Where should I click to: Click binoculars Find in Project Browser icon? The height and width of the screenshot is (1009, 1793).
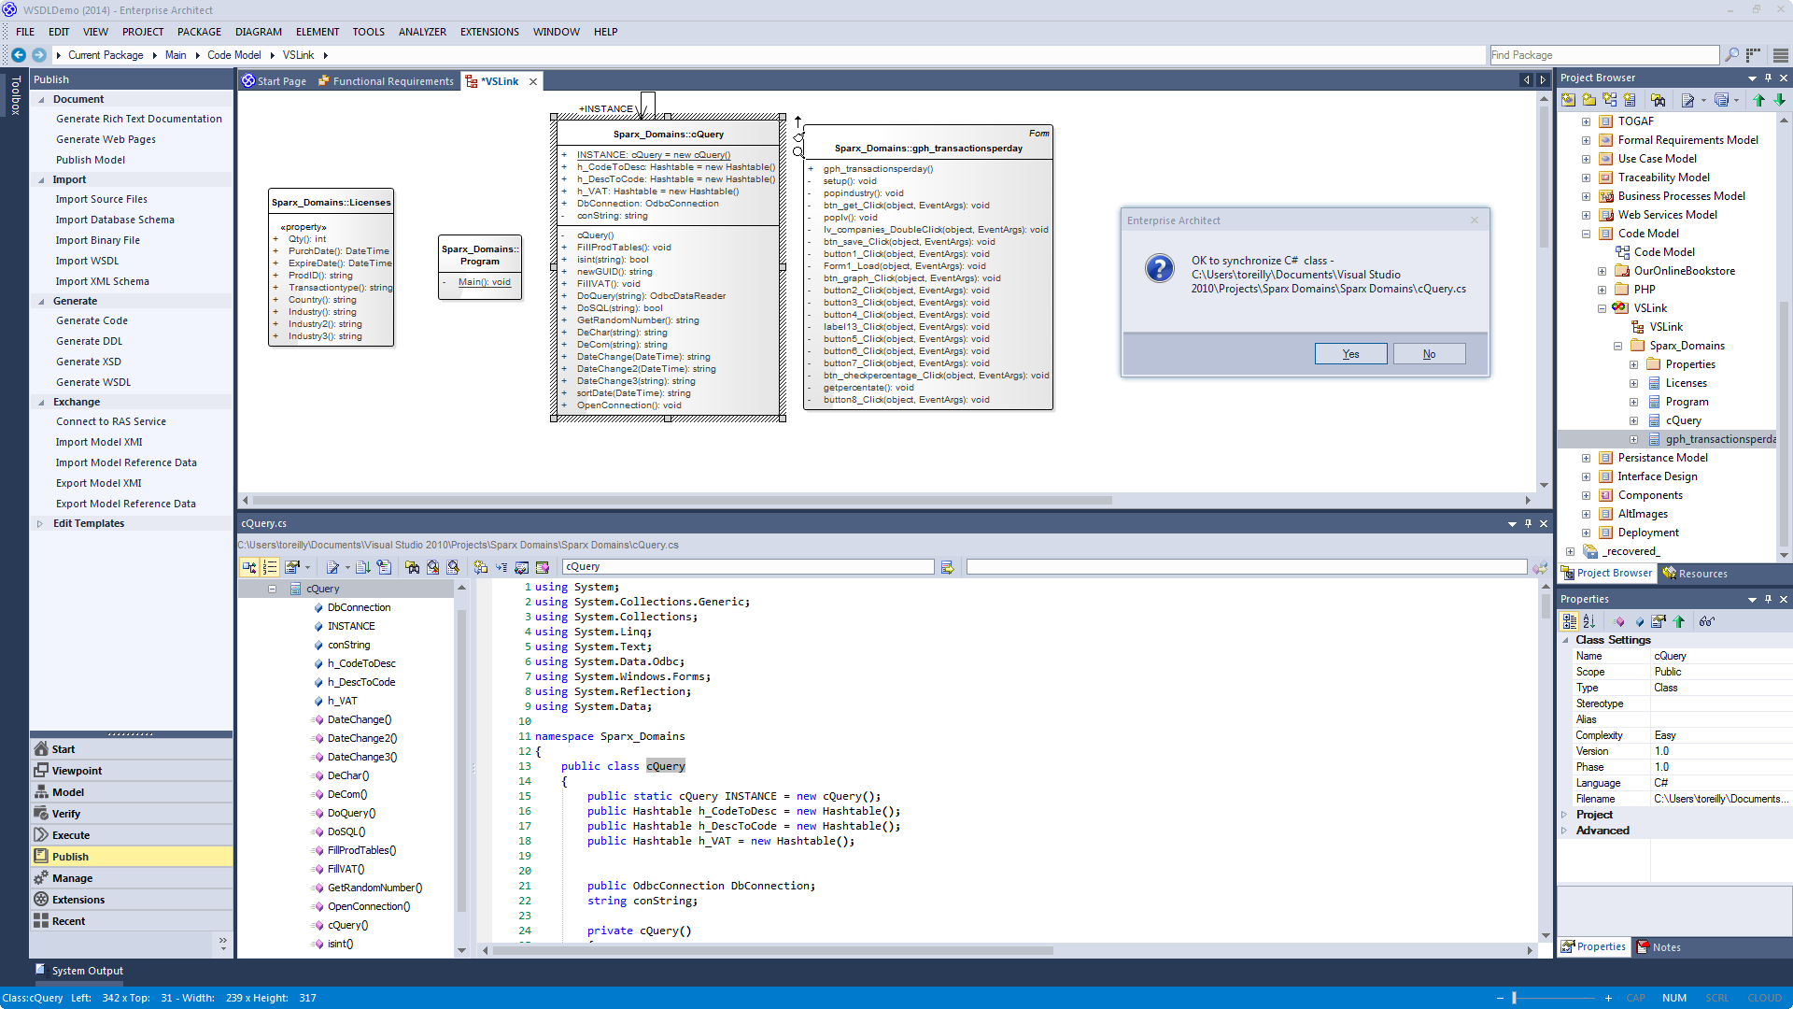click(x=1658, y=100)
